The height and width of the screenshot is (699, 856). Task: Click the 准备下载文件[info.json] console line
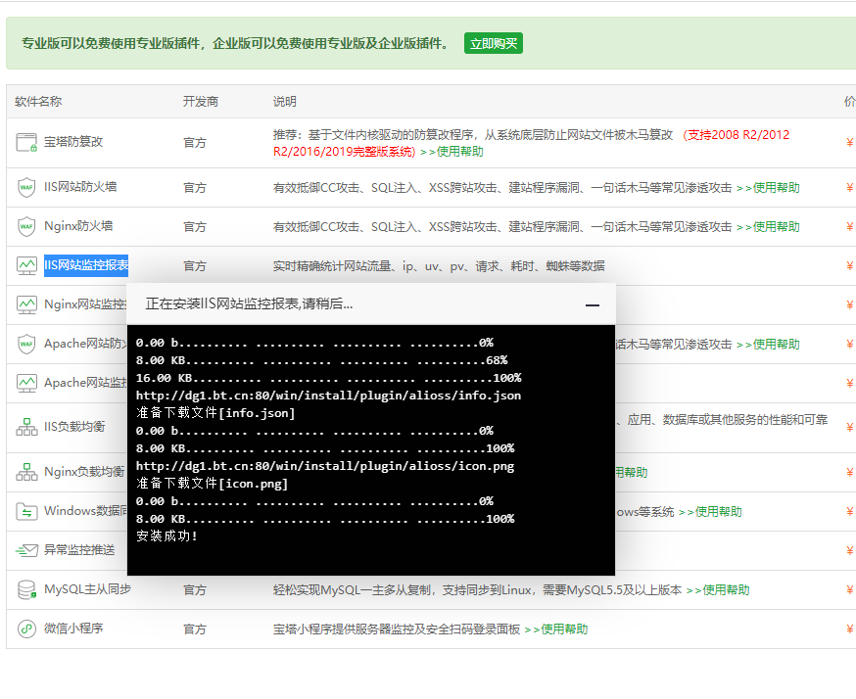[x=215, y=413]
